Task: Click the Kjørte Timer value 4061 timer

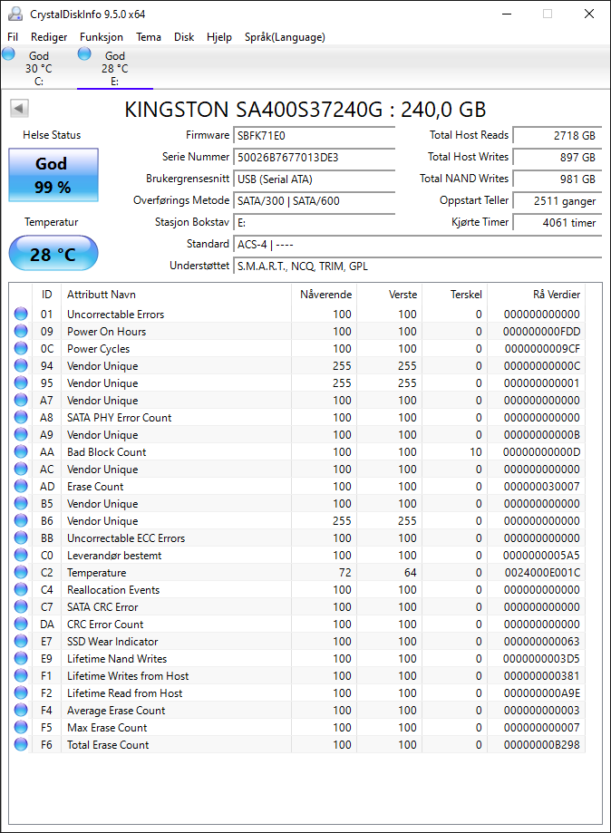Action: (x=558, y=223)
